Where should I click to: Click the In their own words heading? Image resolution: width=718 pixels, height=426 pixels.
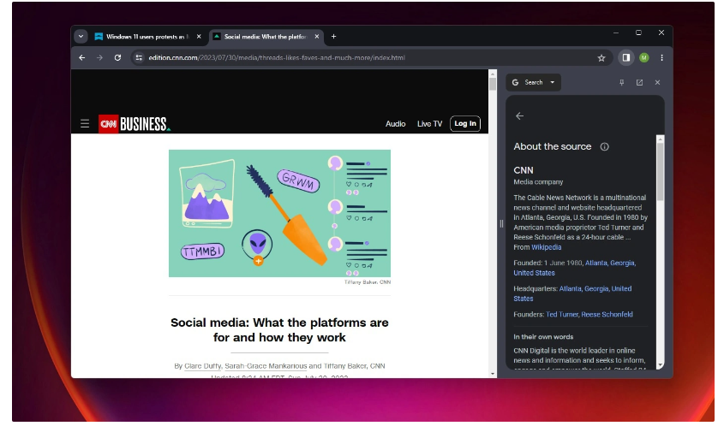point(543,337)
